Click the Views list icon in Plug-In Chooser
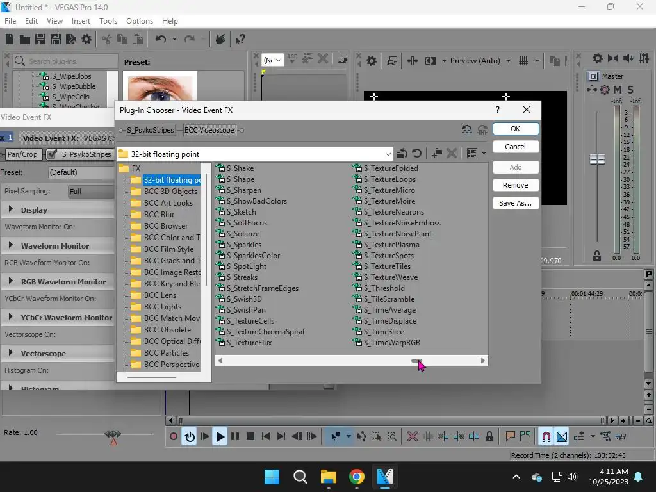This screenshot has height=492, width=656. pos(472,154)
